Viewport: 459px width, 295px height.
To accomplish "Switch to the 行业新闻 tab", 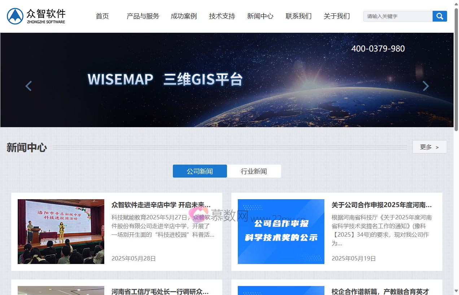I will pos(254,171).
